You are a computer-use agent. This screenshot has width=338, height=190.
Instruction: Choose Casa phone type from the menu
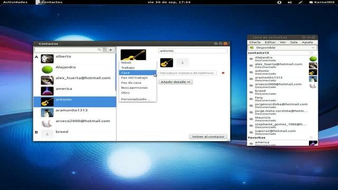[137, 73]
